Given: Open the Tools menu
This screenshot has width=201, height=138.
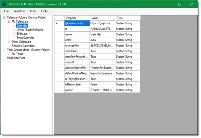Looking at the screenshot, I should (x=33, y=11).
